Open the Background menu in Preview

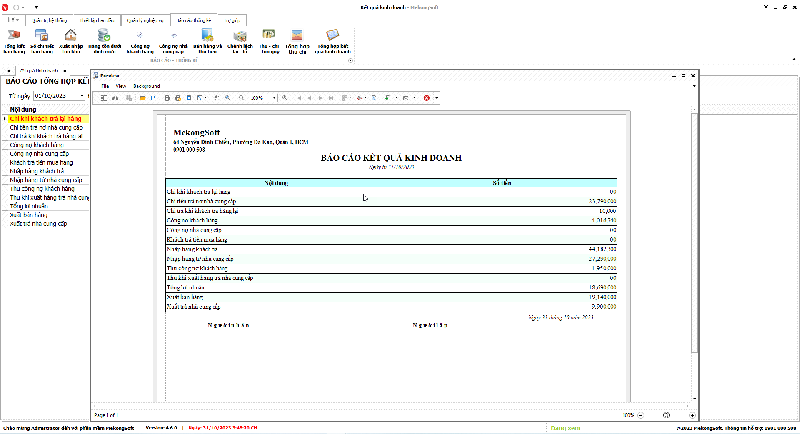pyautogui.click(x=146, y=86)
